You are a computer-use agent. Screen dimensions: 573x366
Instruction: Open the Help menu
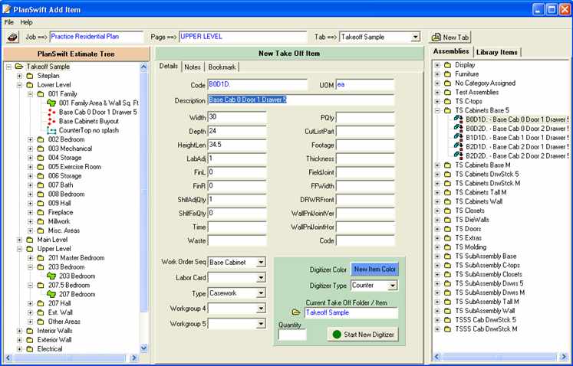26,22
